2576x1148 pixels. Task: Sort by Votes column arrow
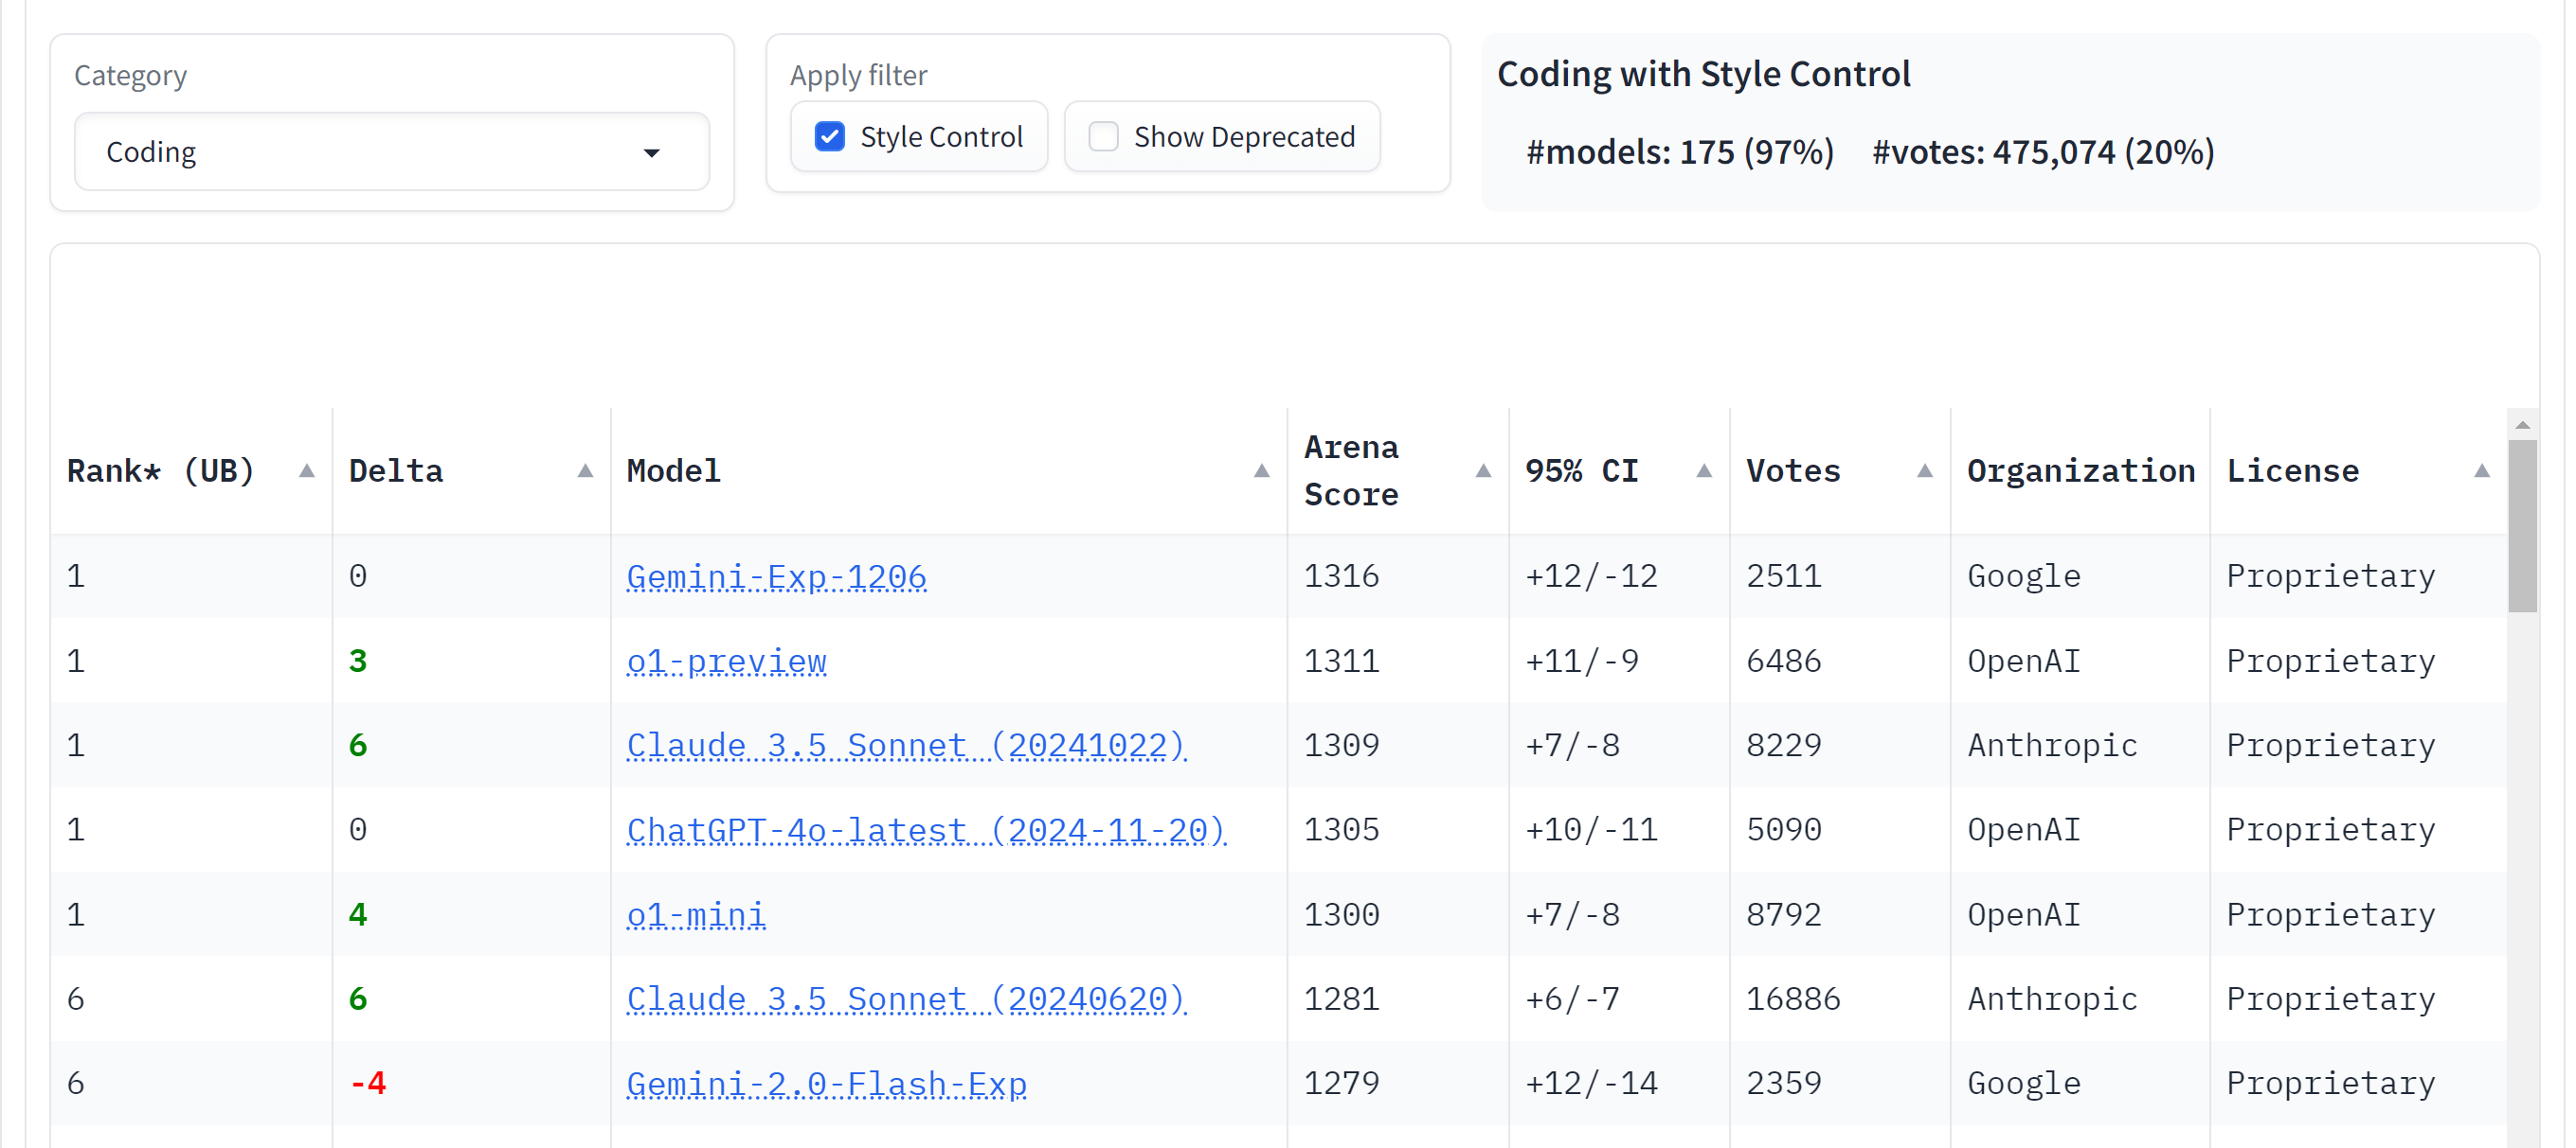(1924, 470)
